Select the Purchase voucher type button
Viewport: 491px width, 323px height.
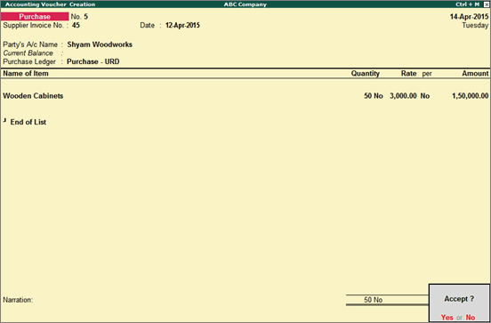pos(35,17)
